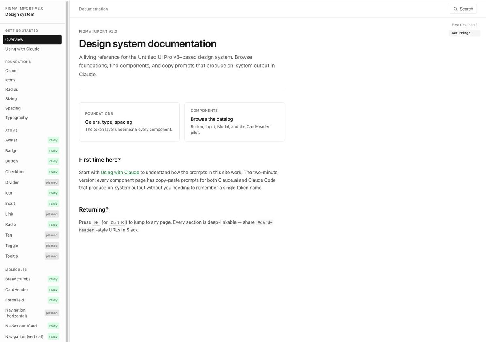Click the sidebar scrollbar
The width and height of the screenshot is (486, 342).
(x=67, y=171)
